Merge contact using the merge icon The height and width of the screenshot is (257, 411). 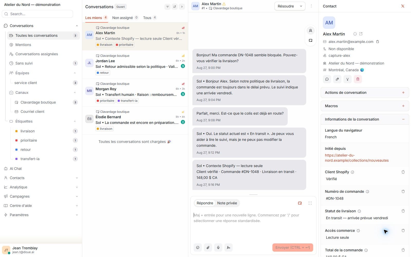coord(348,79)
